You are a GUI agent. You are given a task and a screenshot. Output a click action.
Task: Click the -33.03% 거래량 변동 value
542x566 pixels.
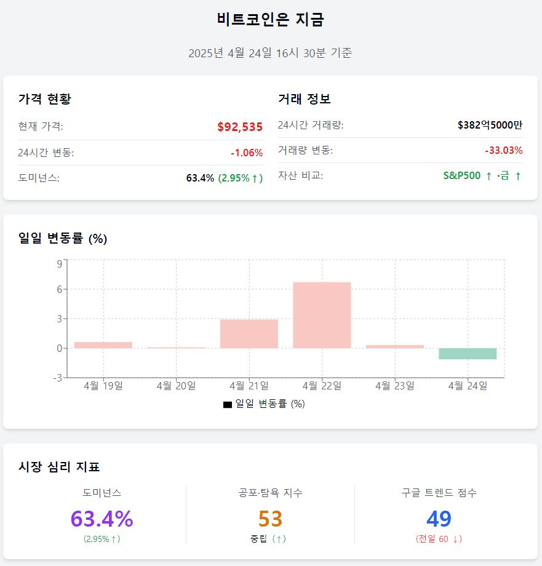[x=503, y=151]
